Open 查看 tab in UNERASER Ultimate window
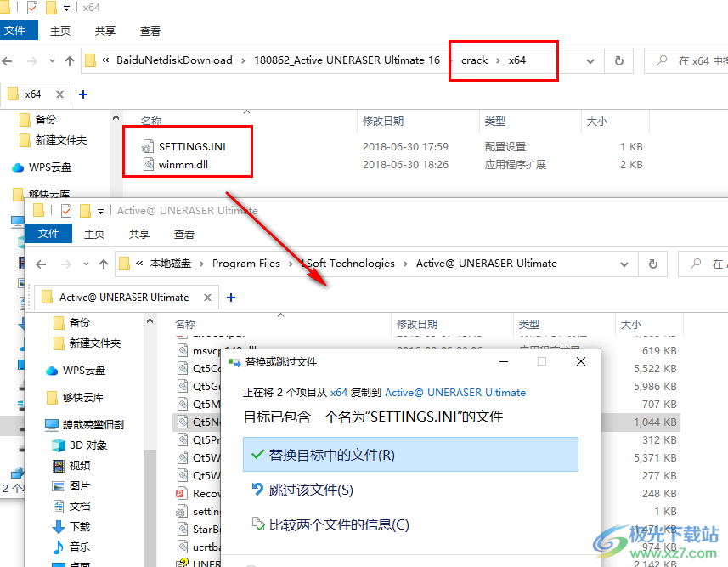728x567 pixels. coord(183,235)
